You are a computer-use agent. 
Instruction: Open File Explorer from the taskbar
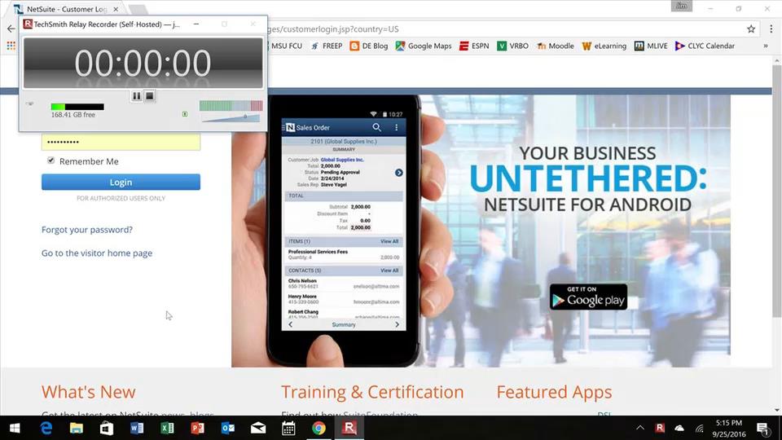[77, 428]
